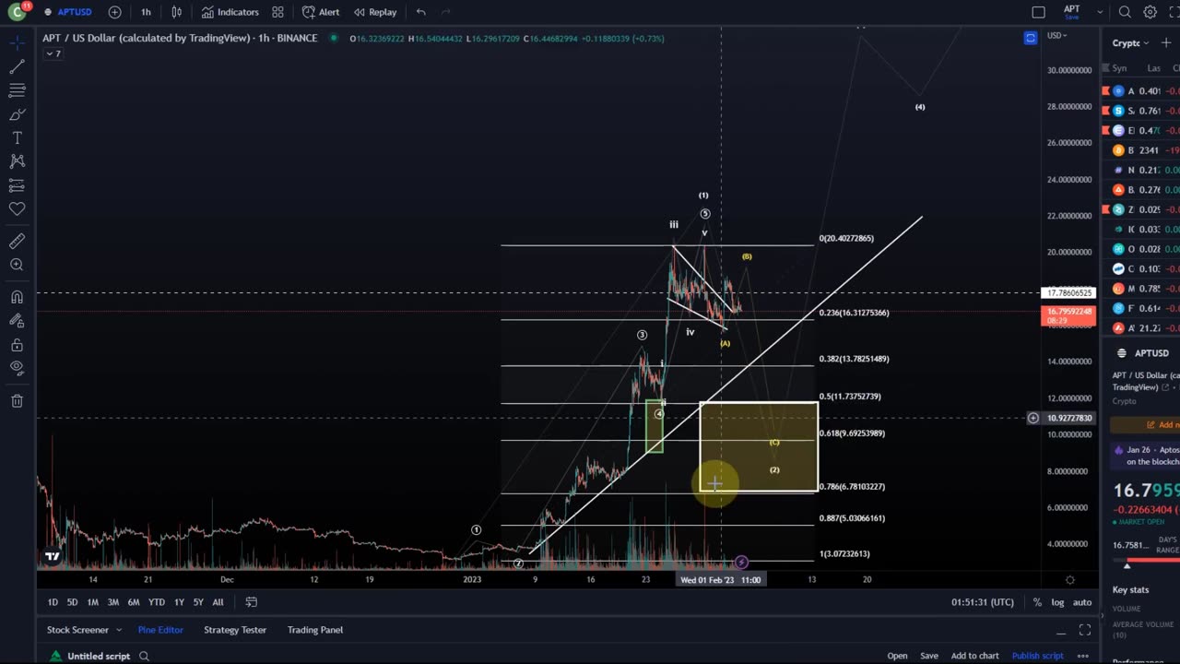1180x664 pixels.
Task: Click the quick search magnifier icon
Action: coord(1125,12)
